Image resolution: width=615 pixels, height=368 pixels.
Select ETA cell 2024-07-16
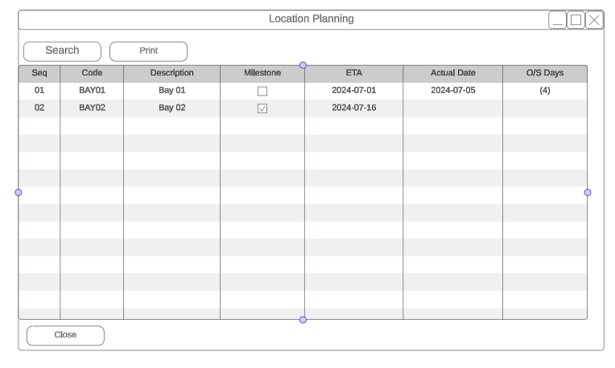[353, 108]
